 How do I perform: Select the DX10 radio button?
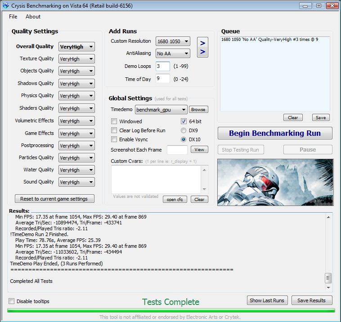pos(184,139)
